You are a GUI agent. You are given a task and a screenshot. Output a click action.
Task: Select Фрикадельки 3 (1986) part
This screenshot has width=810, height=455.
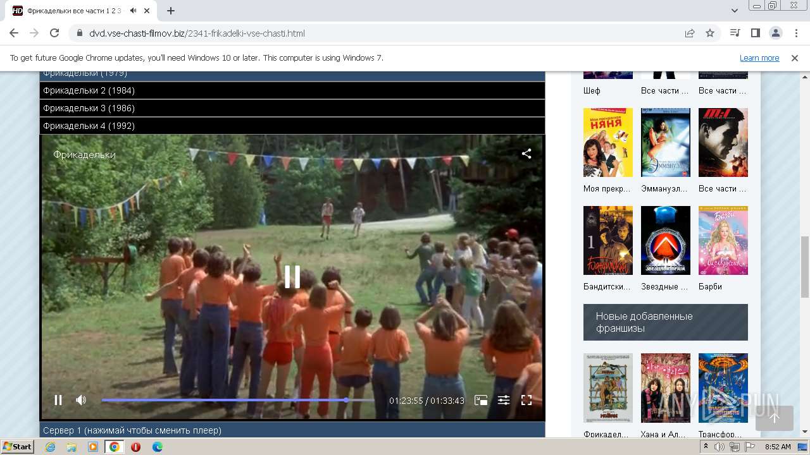point(292,108)
